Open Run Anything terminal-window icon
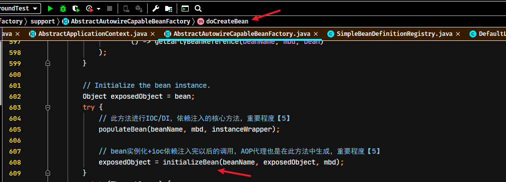 pos(185,8)
